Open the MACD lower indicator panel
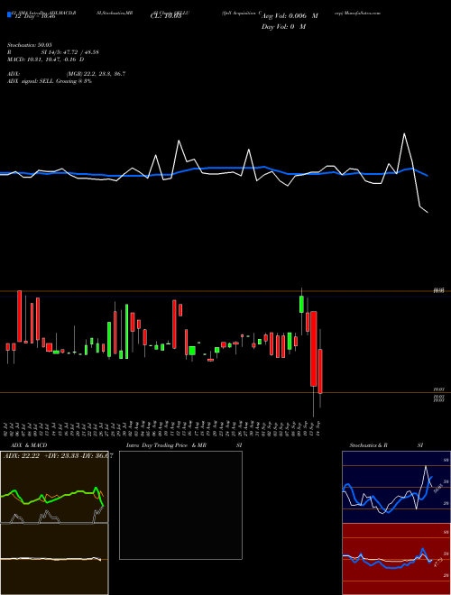 pyautogui.click(x=54, y=559)
